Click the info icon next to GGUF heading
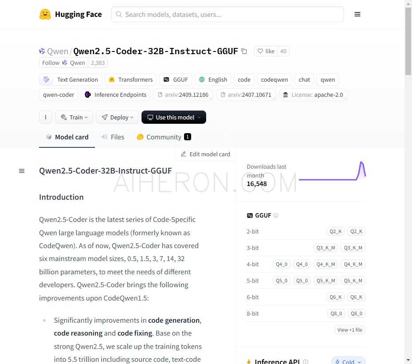 (276, 215)
